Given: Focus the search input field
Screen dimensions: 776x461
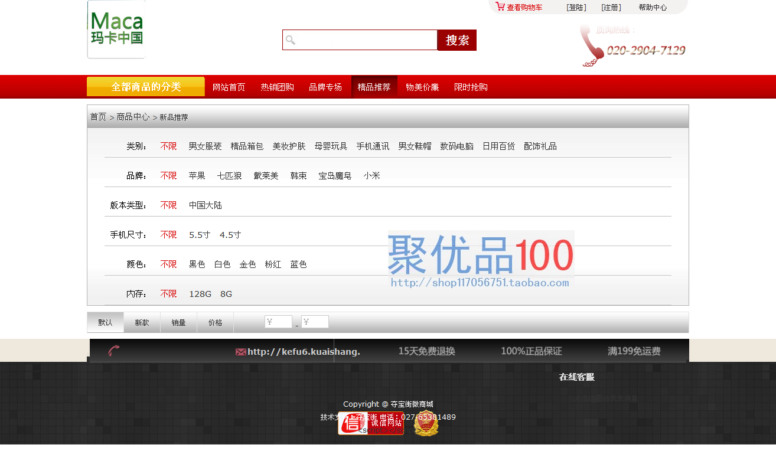Looking at the screenshot, I should click(x=360, y=40).
